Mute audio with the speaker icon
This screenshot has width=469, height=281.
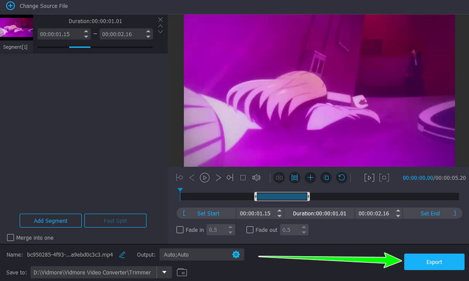coord(256,178)
